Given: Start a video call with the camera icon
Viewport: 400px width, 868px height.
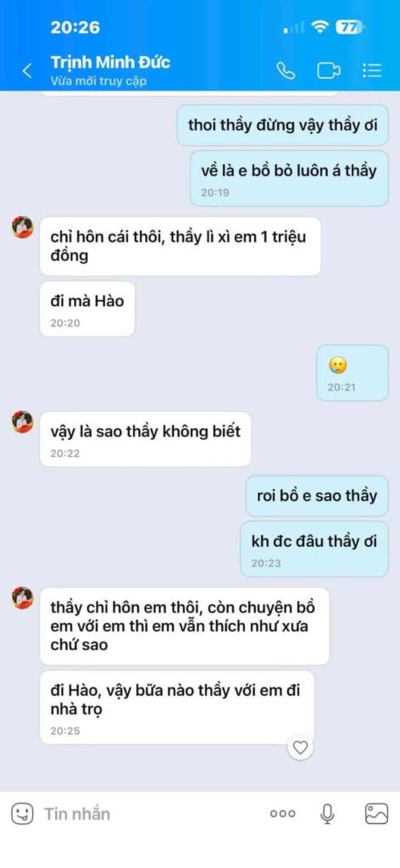Looking at the screenshot, I should (329, 71).
